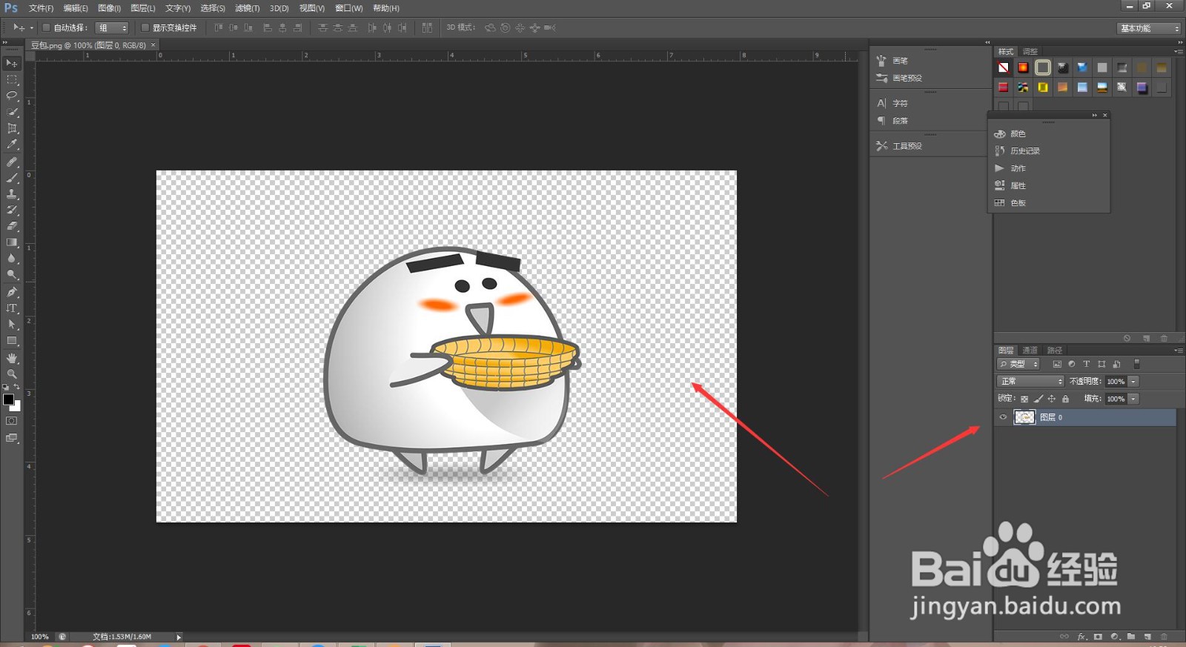Open the 工具预设 panel
This screenshot has width=1186, height=647.
click(x=907, y=146)
